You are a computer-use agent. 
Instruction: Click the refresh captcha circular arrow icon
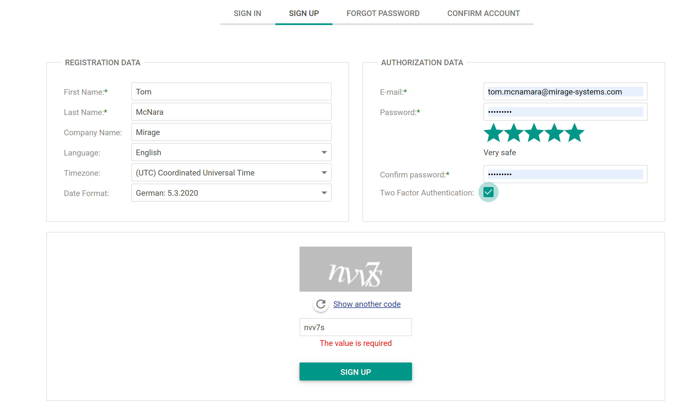[321, 304]
